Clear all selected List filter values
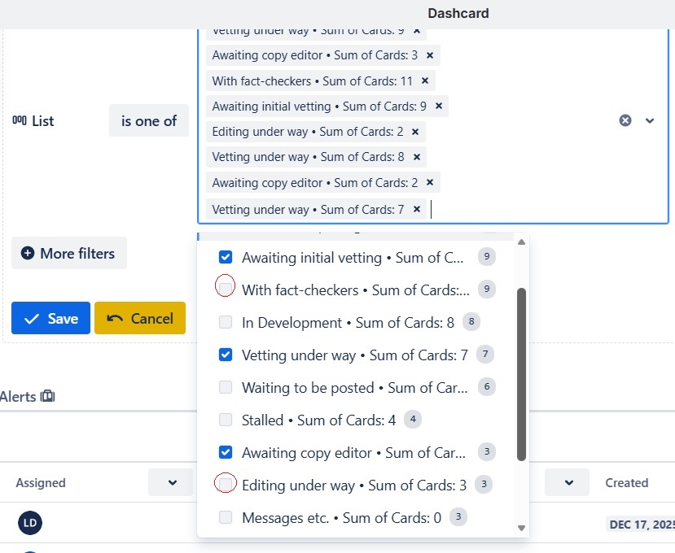The image size is (675, 553). coord(625,120)
